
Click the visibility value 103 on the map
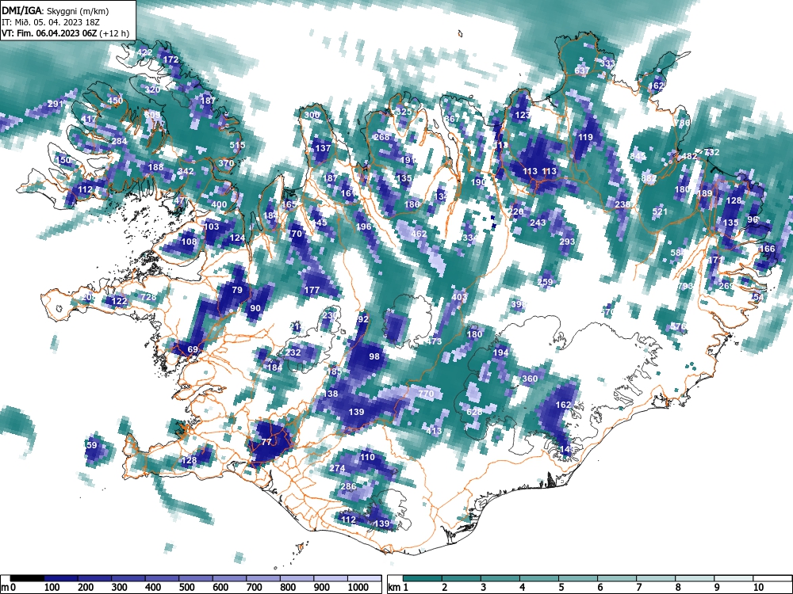point(212,227)
